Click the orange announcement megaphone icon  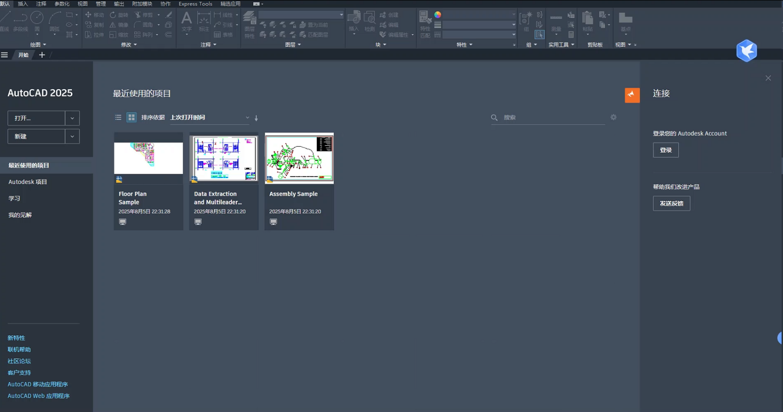click(632, 95)
